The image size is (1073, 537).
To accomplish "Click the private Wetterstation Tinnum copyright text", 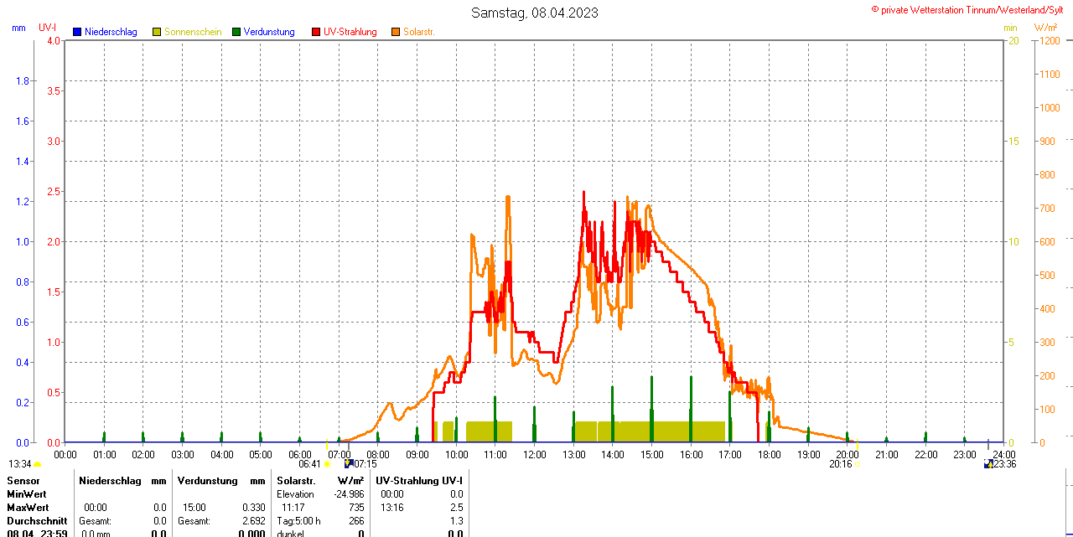I will coord(971,9).
